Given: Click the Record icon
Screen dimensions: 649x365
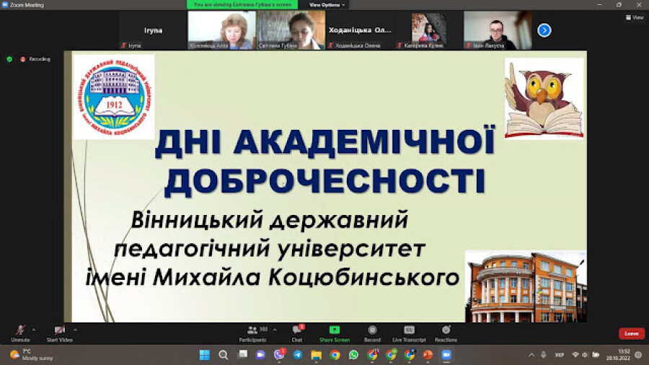Looking at the screenshot, I should 372,330.
